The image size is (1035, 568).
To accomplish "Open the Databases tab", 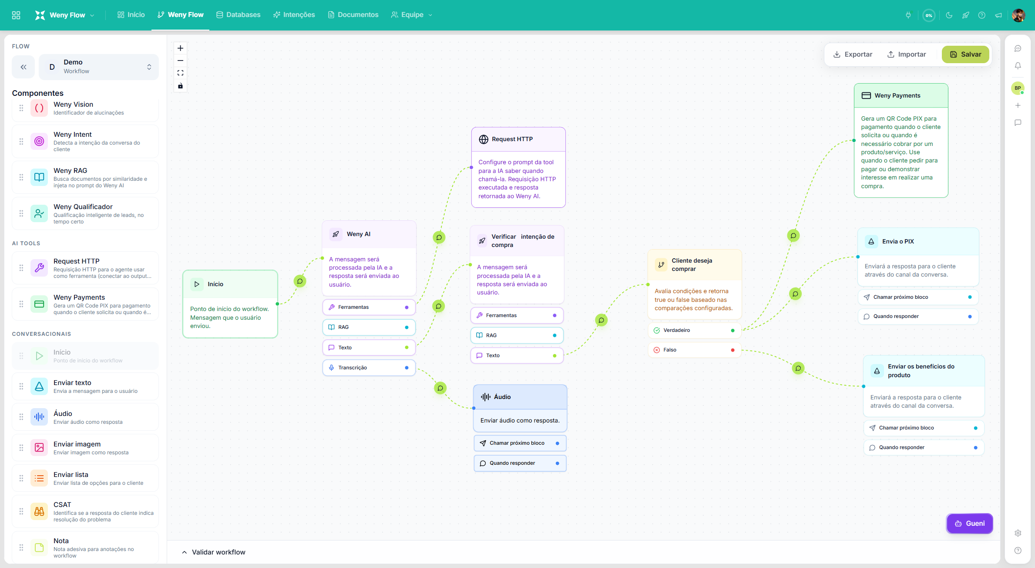I will point(239,15).
